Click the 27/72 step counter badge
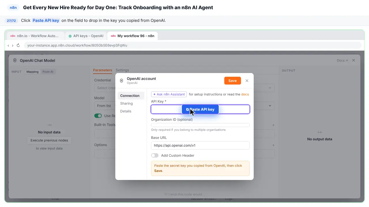This screenshot has width=369, height=207. tap(12, 21)
